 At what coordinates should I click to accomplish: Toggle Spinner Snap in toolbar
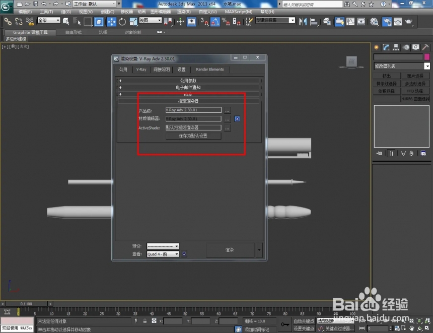tap(236, 22)
